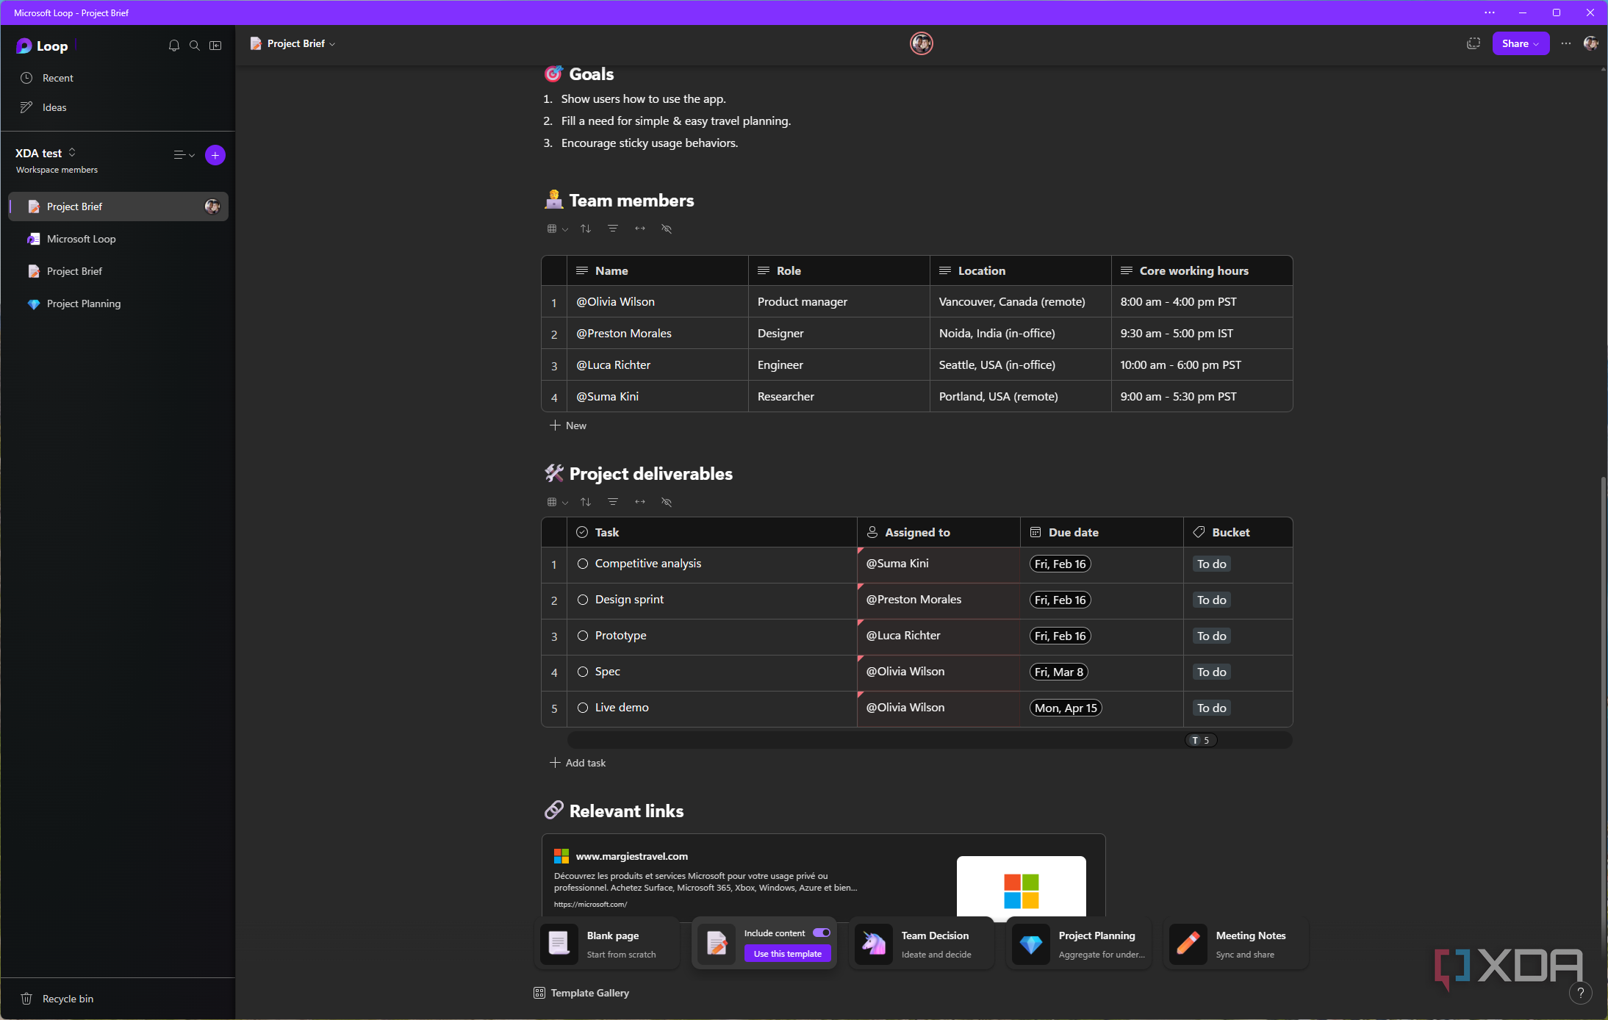1608x1020 pixels.
Task: Collapse the sidebar panel icon
Action: (x=215, y=46)
